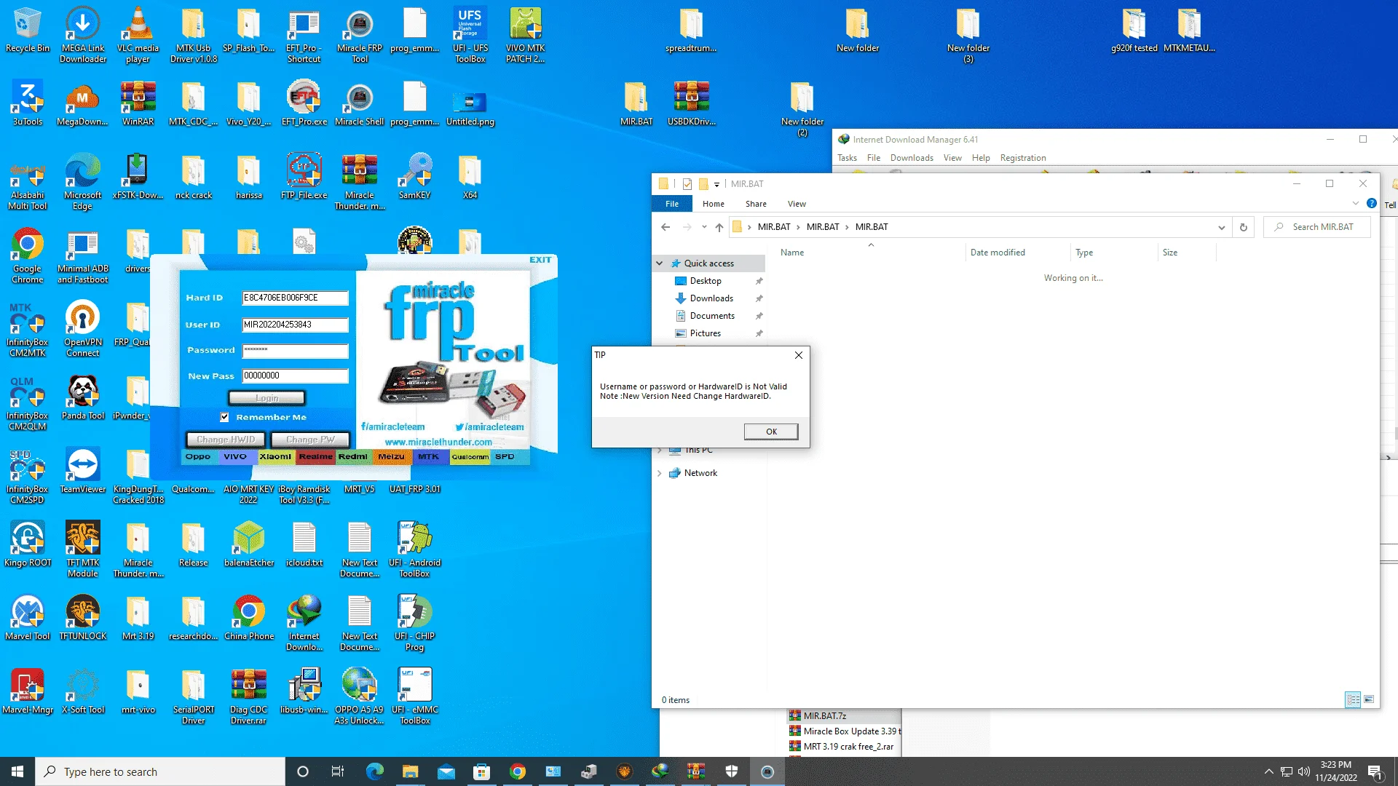1398x786 pixels.
Task: Select the Qualcomm yellow brand tab
Action: pos(470,457)
